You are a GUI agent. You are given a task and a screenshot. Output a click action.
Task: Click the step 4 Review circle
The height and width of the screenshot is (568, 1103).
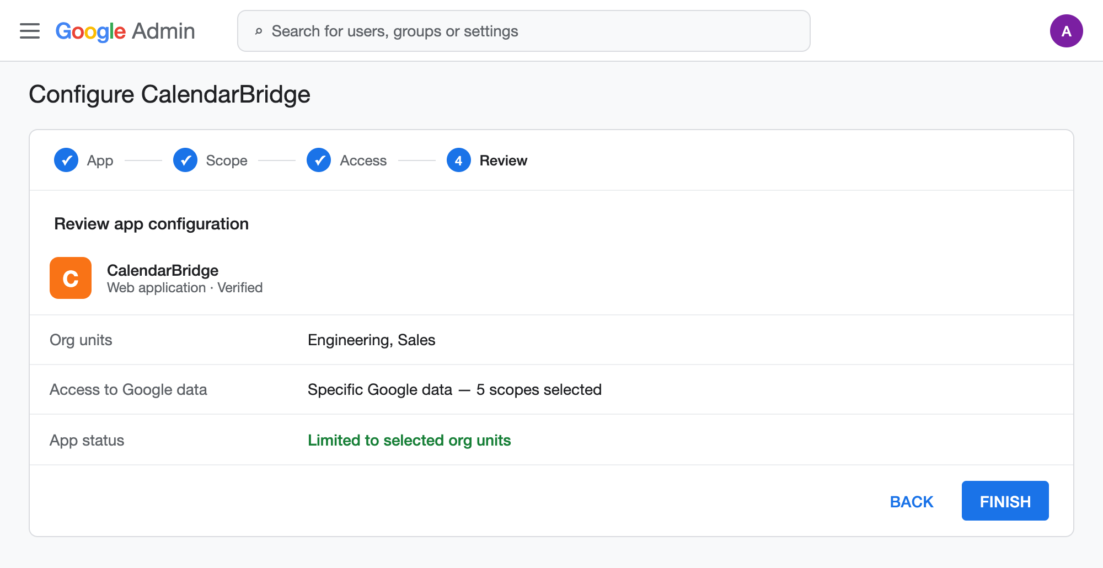(x=459, y=160)
